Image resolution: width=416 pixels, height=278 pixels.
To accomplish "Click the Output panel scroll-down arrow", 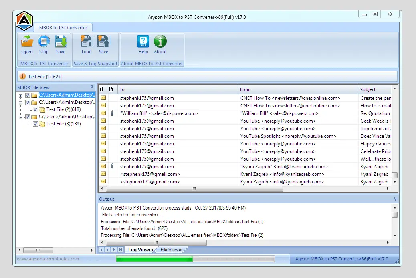I will [395, 236].
